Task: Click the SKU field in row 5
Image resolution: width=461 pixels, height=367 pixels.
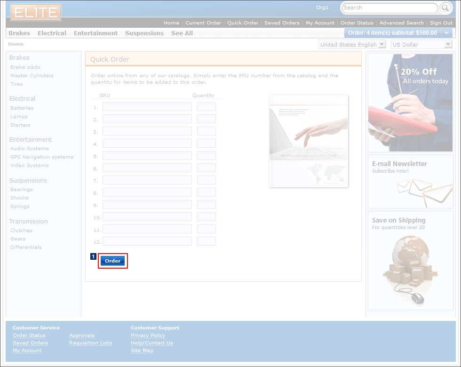Action: tap(147, 156)
